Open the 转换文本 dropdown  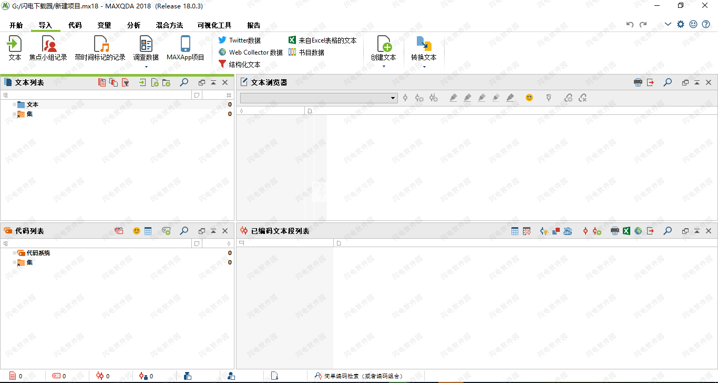pos(424,67)
